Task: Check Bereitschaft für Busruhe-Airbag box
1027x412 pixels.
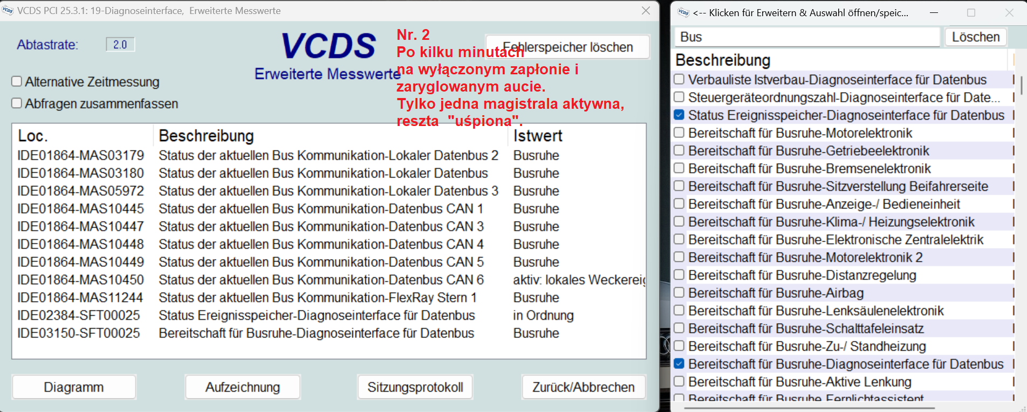Action: [679, 292]
